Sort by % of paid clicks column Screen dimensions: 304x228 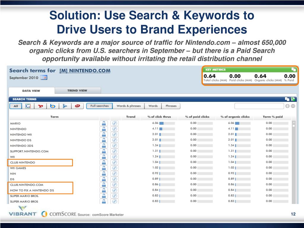tap(197, 117)
